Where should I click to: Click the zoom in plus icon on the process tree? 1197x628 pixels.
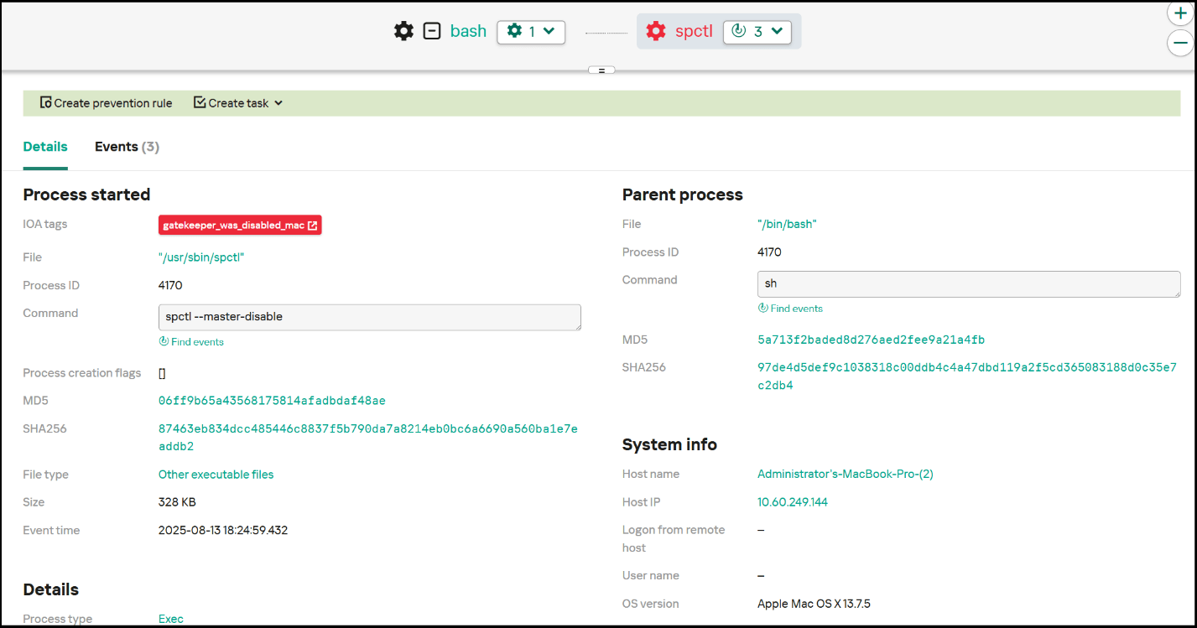1180,13
